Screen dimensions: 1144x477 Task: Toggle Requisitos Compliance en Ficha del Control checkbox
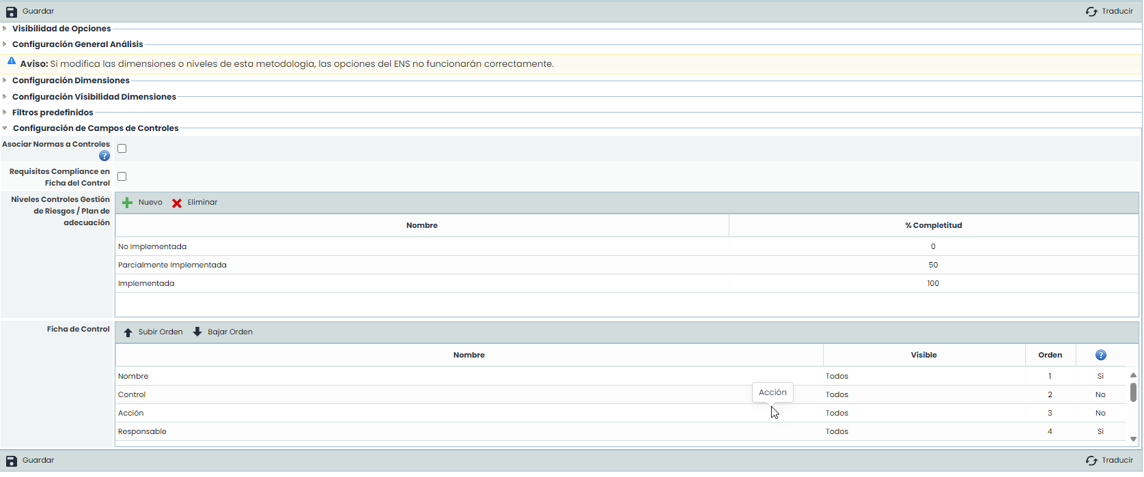[122, 177]
